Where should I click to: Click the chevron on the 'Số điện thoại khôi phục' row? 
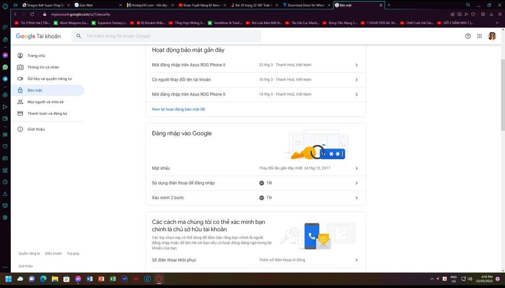click(357, 260)
